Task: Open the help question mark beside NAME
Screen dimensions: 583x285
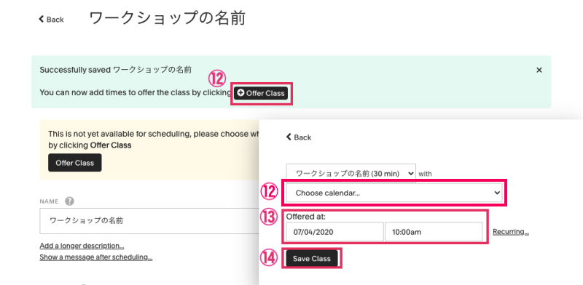Action: point(69,201)
